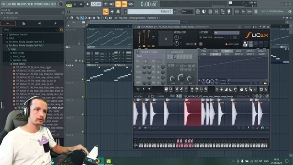The height and width of the screenshot is (165, 293).
Task: Open the Plugin picker plug icon
Action: (x=229, y=11)
